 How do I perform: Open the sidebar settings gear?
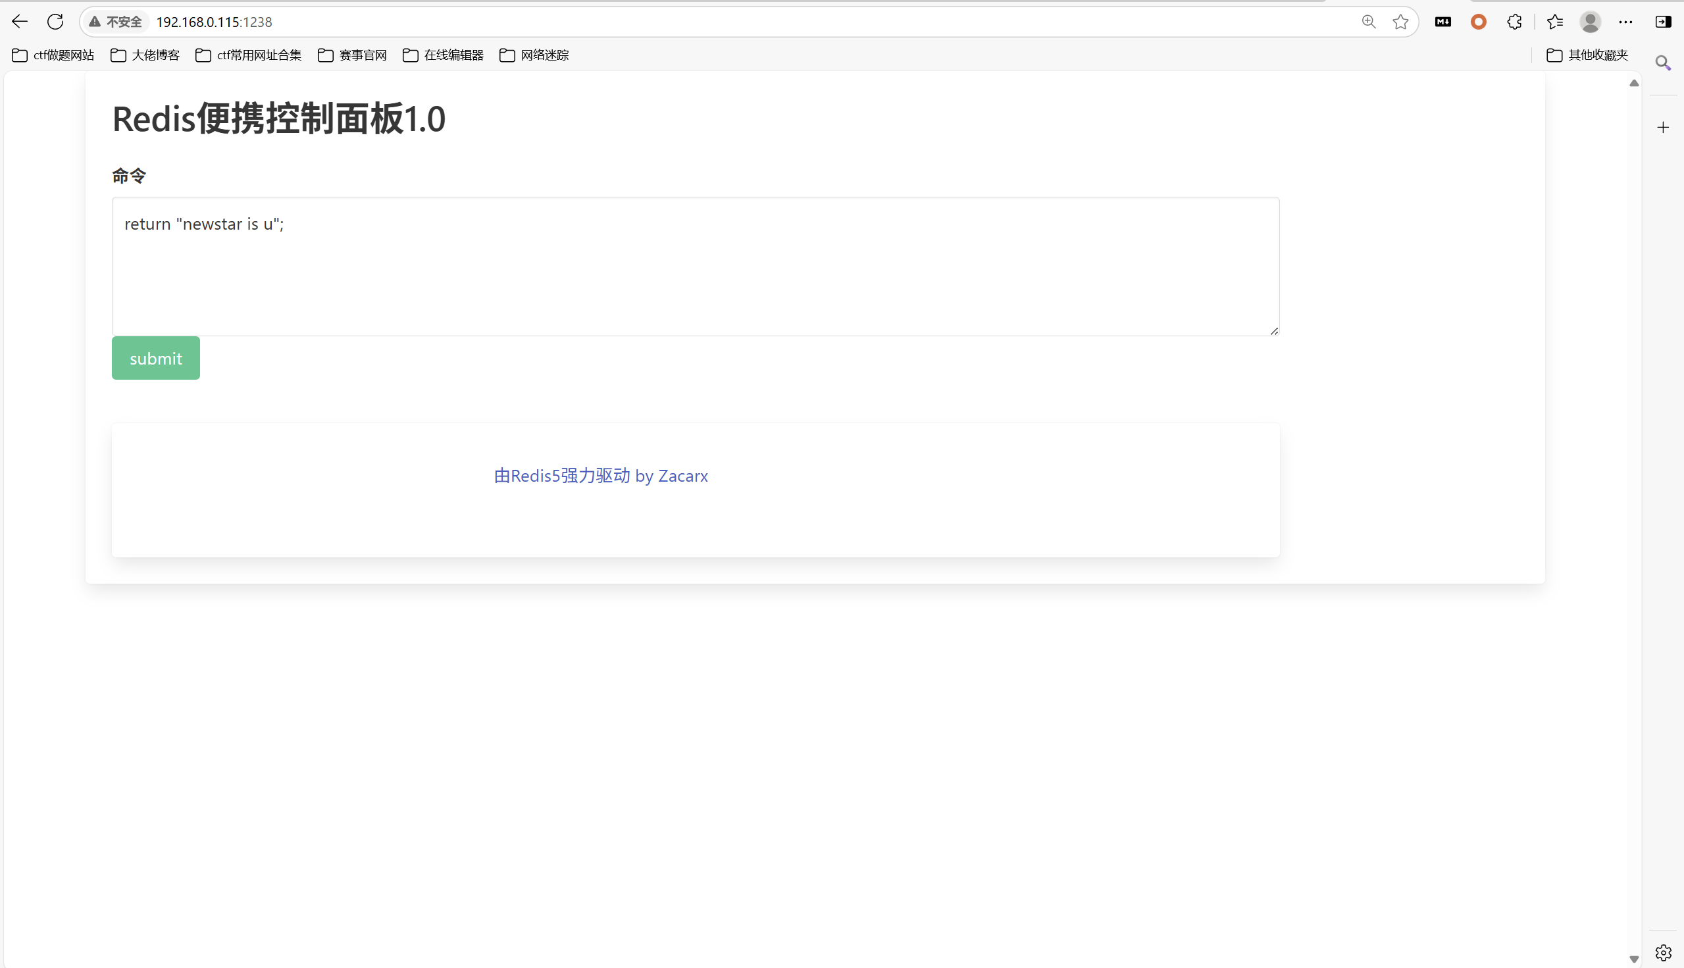pyautogui.click(x=1664, y=952)
